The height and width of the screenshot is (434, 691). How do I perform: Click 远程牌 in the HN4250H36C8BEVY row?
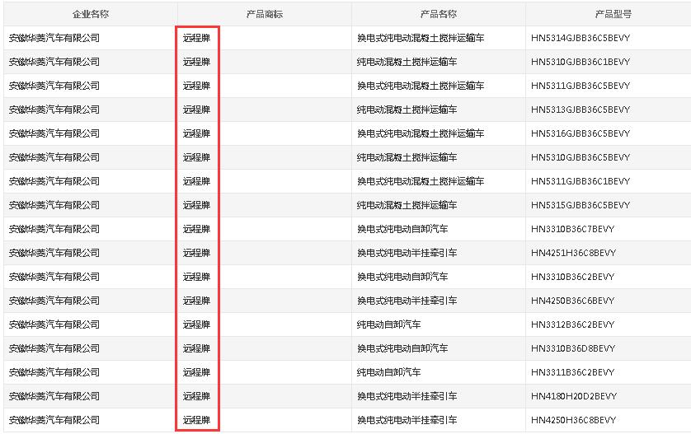196,420
